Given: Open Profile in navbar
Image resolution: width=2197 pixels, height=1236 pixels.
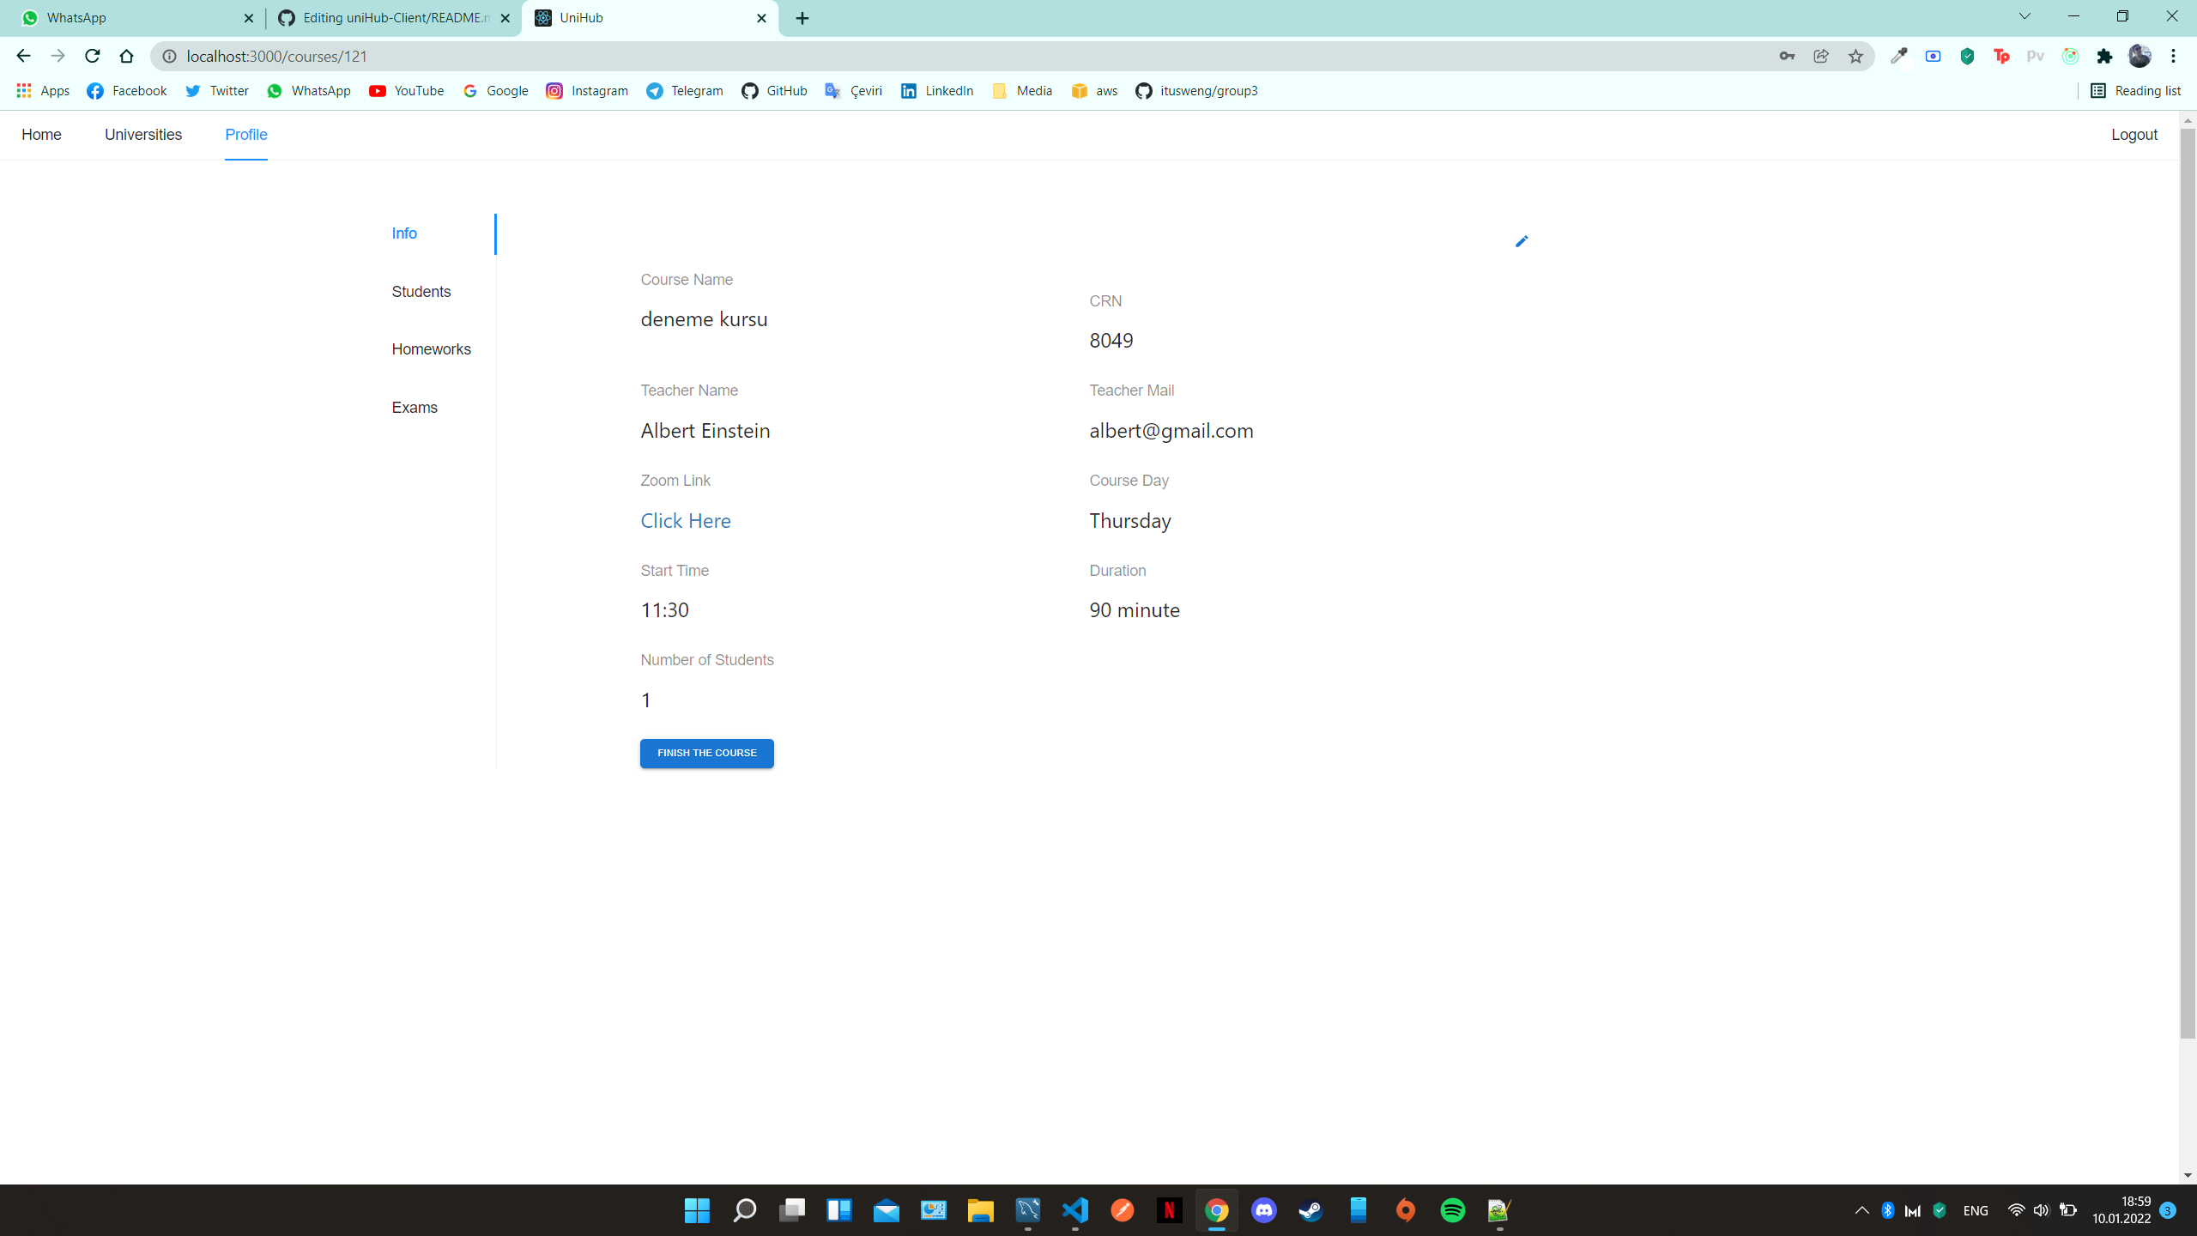Looking at the screenshot, I should click(246, 135).
